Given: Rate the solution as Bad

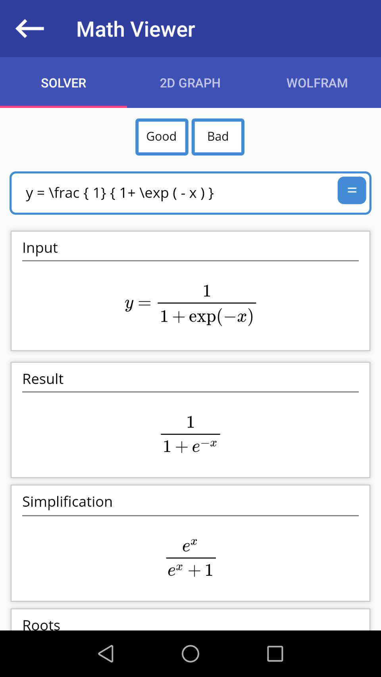Looking at the screenshot, I should pos(218,137).
